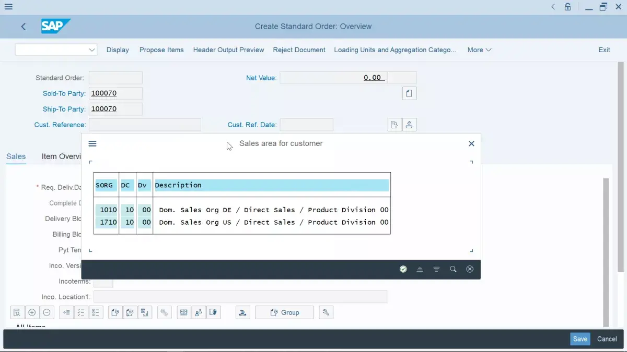Open Header Output Preview

228,50
